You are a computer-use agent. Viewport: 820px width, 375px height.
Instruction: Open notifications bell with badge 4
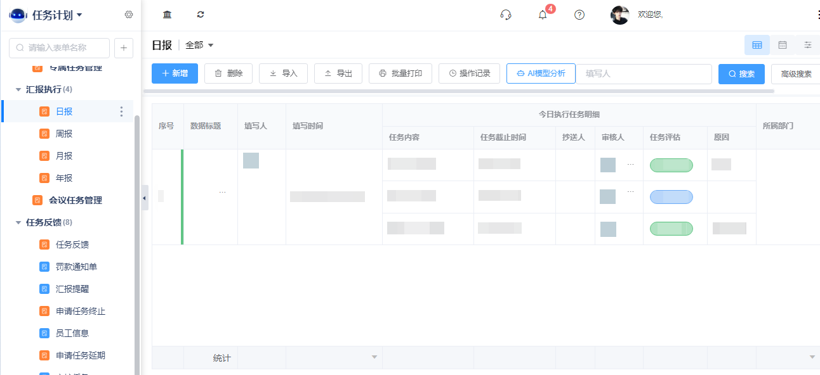[543, 15]
